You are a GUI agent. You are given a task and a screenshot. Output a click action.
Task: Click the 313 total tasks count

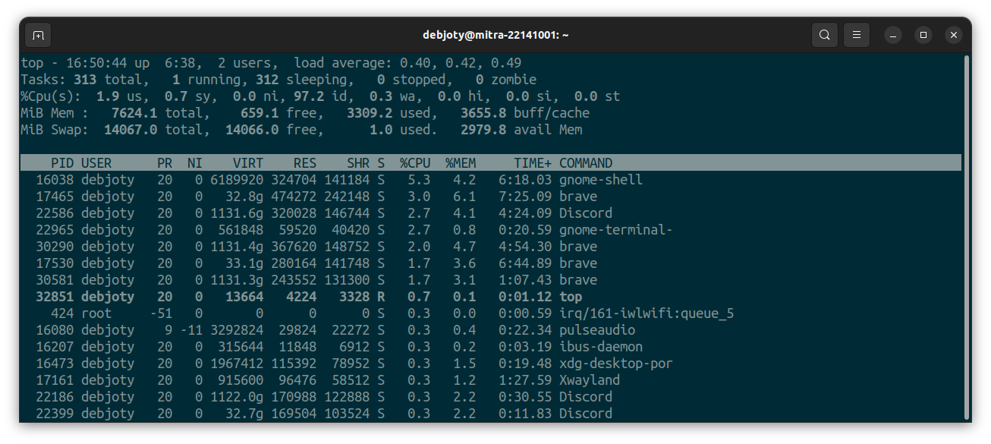click(85, 80)
